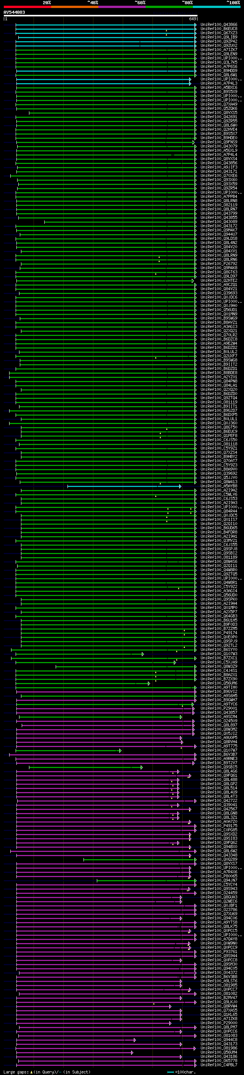This screenshot has height=1075, width=244.
Task: Select the UniRef100_Q3MV21 label
Action: 219,540
